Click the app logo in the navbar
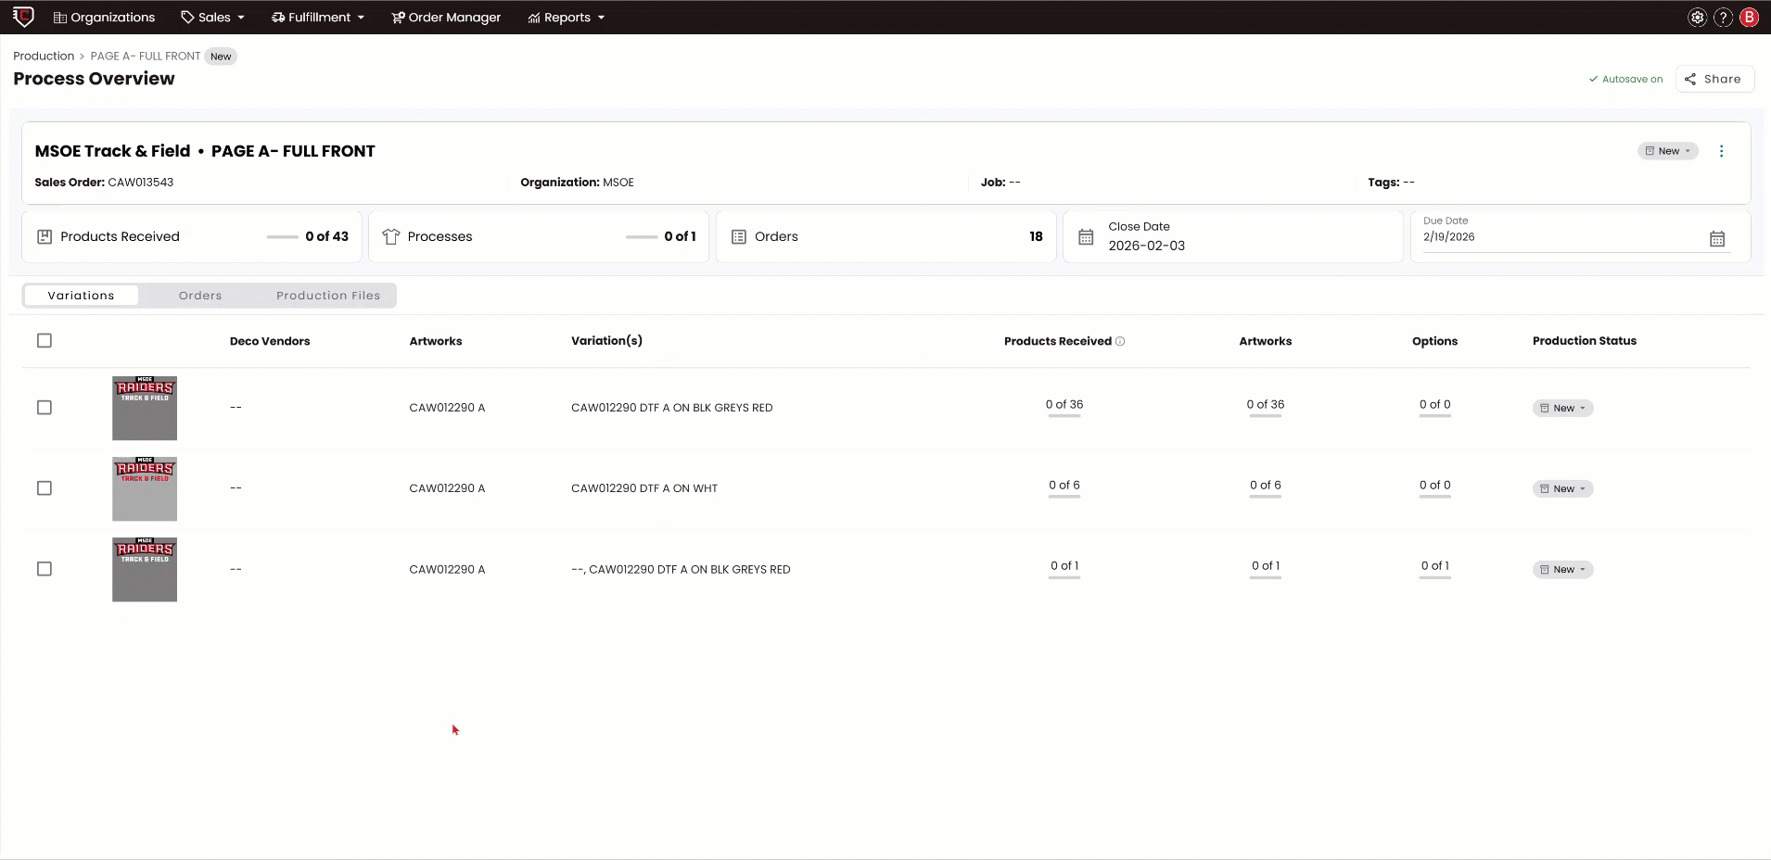The width and height of the screenshot is (1771, 860). pos(24,17)
